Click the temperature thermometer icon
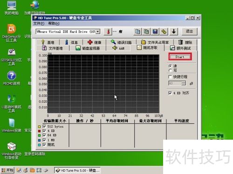 [x=108, y=32]
